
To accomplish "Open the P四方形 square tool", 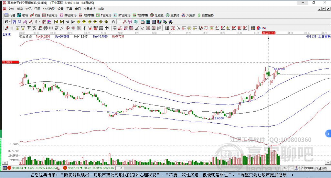I will (50, 15).
